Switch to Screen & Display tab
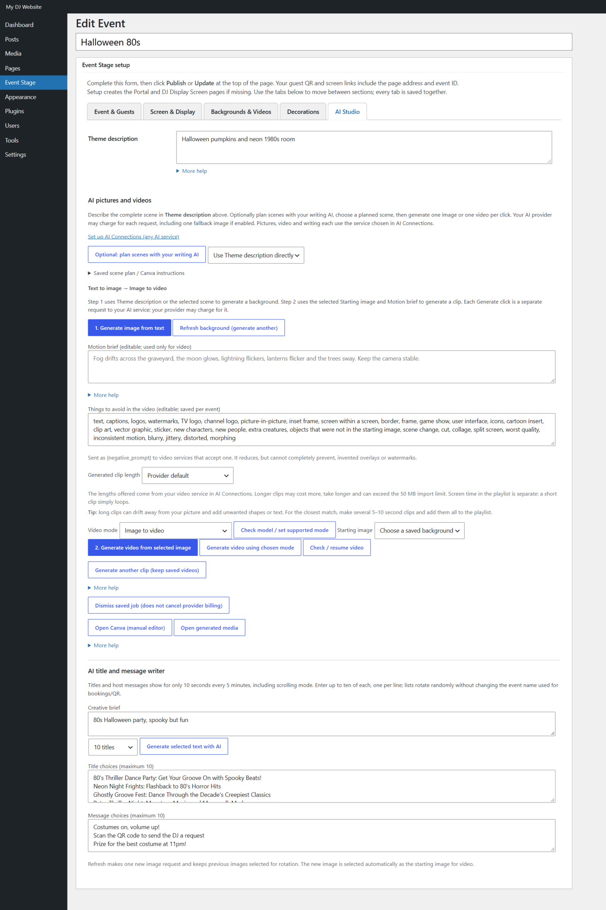Image resolution: width=606 pixels, height=910 pixels. [172, 111]
